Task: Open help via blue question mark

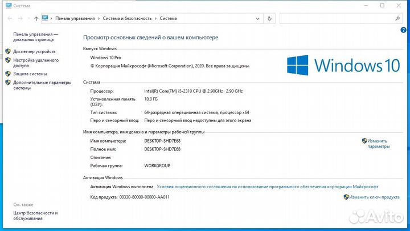Action: [403, 30]
